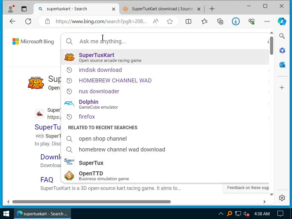Add a sidebar app with plus
The image size is (292, 219).
coord(282,88)
